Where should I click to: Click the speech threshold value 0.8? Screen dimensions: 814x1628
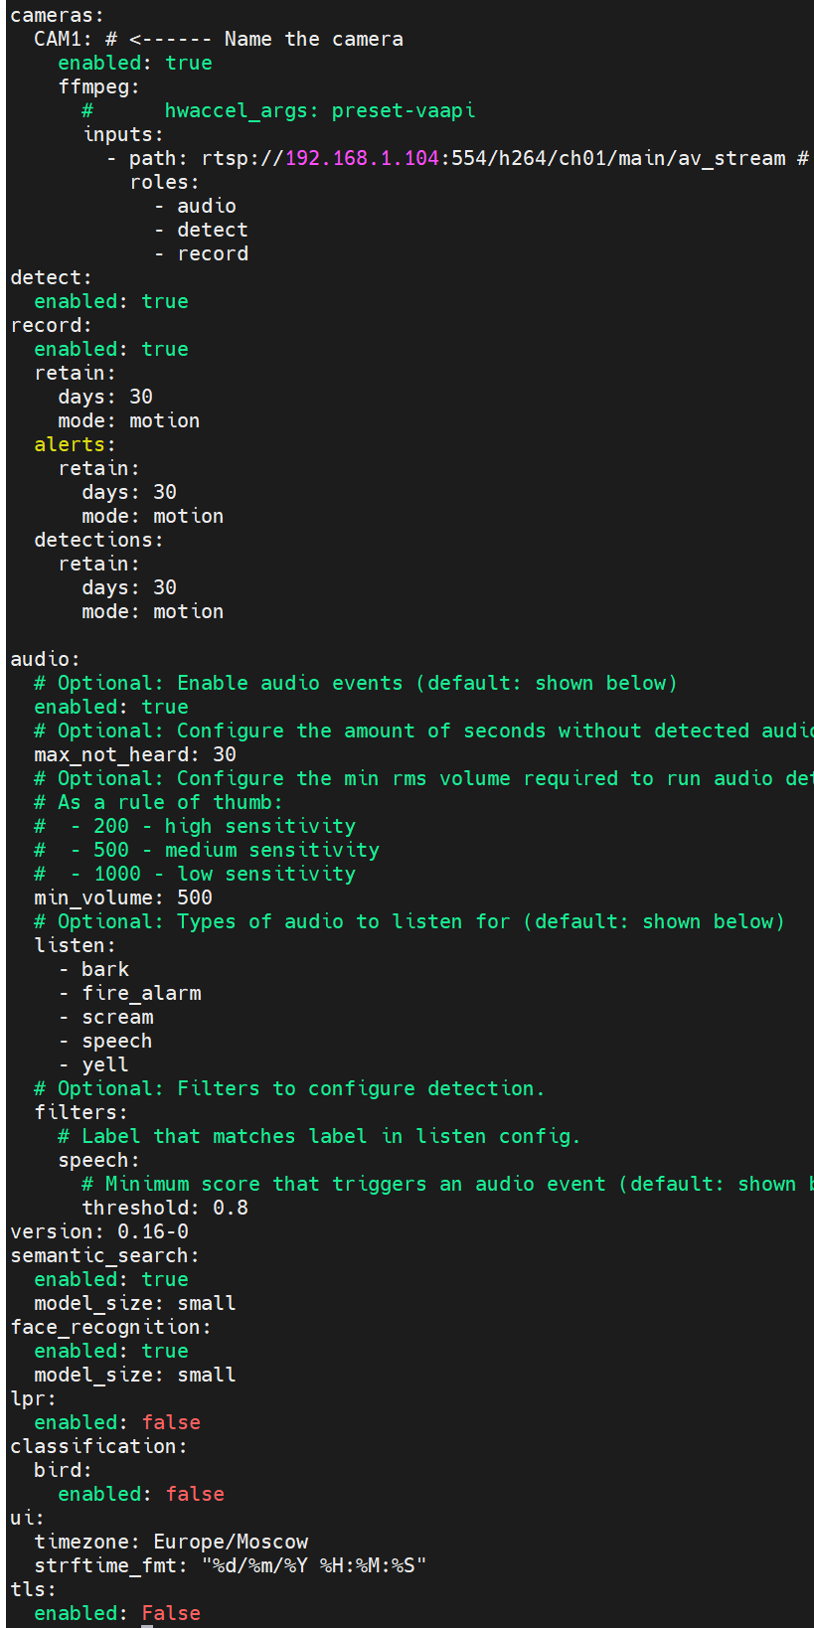231,1208
